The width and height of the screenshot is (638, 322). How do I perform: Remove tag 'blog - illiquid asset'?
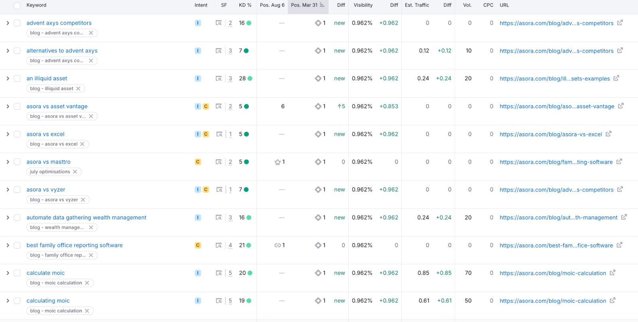78,88
